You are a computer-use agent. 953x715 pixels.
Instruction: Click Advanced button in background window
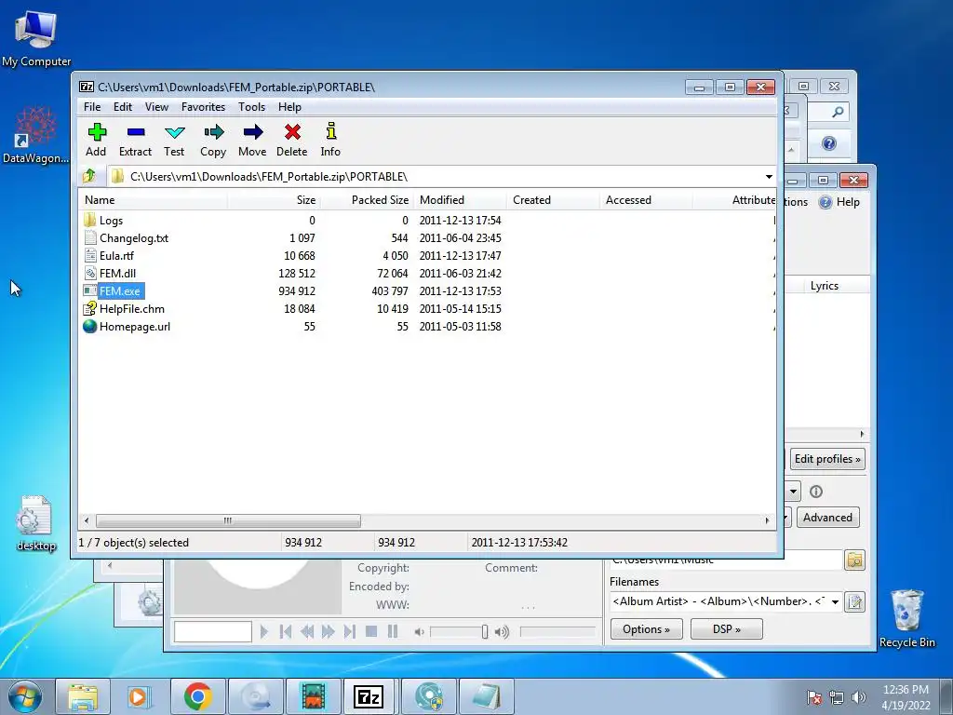click(827, 518)
